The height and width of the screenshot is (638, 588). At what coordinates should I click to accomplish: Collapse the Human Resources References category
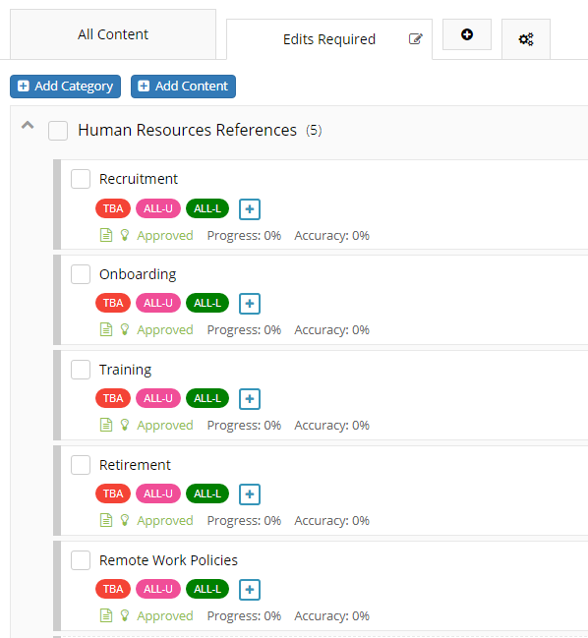tap(28, 125)
